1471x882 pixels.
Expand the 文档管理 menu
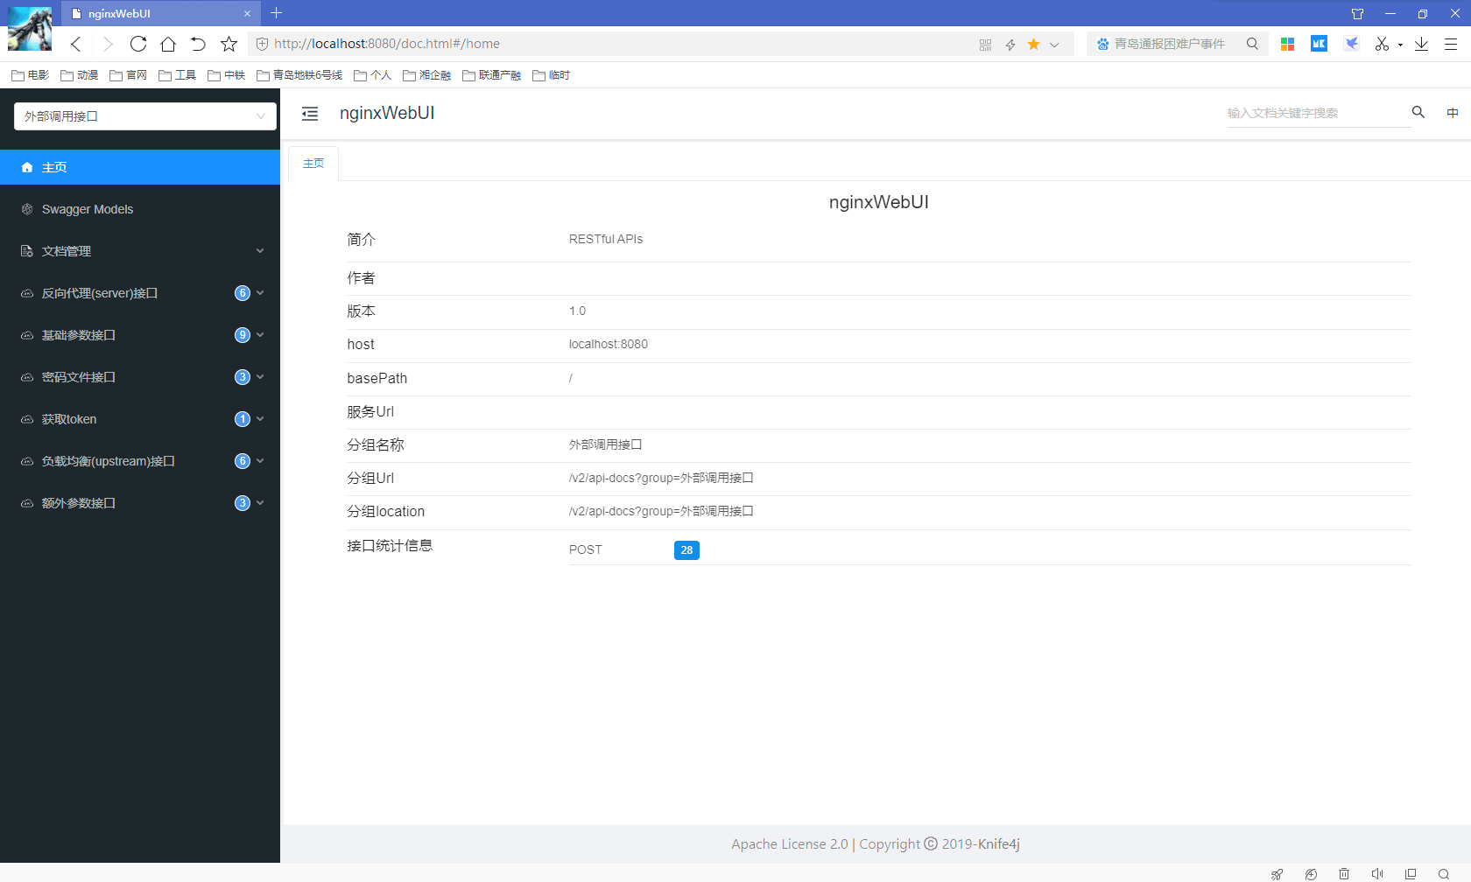pos(140,251)
